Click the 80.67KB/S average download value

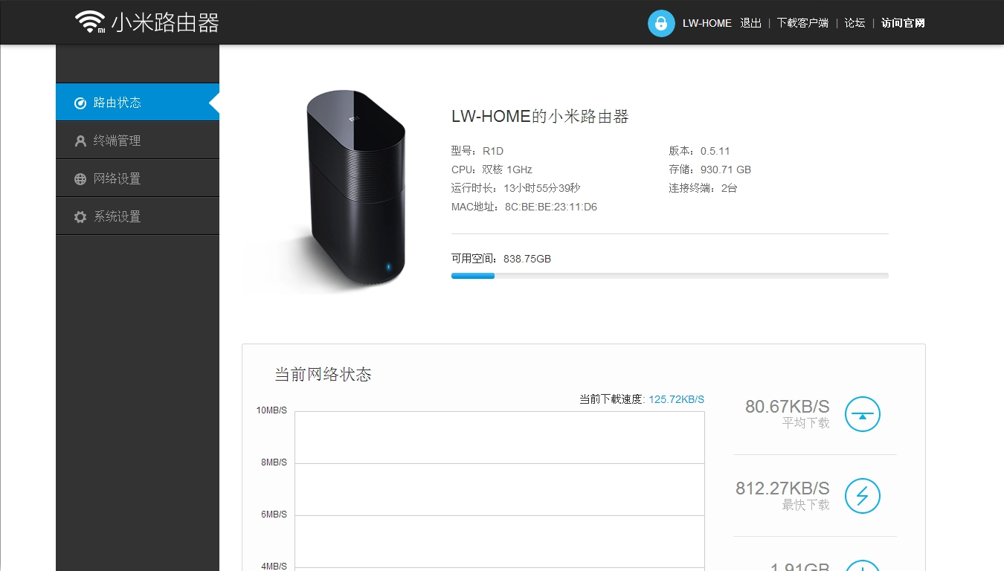point(787,407)
